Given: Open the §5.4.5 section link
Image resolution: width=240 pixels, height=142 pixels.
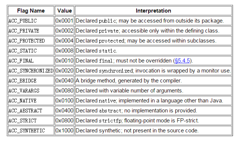Looking at the screenshot, I should pos(182,61).
